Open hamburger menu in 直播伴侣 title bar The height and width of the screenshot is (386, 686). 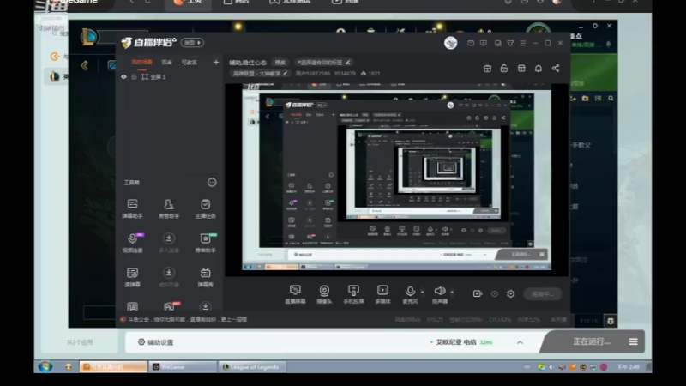pyautogui.click(x=523, y=44)
